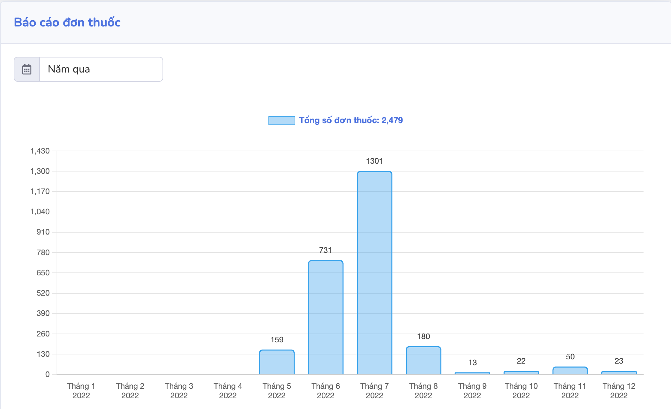671x409 pixels.
Task: Select the Tháng 8 2022 bar
Action: [423, 360]
